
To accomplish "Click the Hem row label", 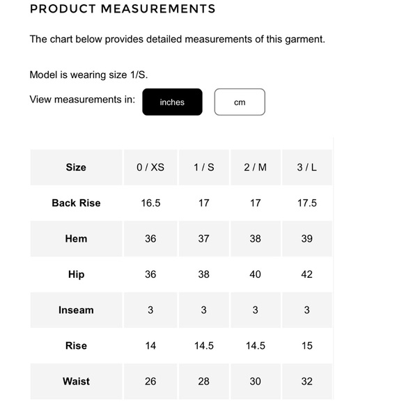I will click(x=76, y=239).
